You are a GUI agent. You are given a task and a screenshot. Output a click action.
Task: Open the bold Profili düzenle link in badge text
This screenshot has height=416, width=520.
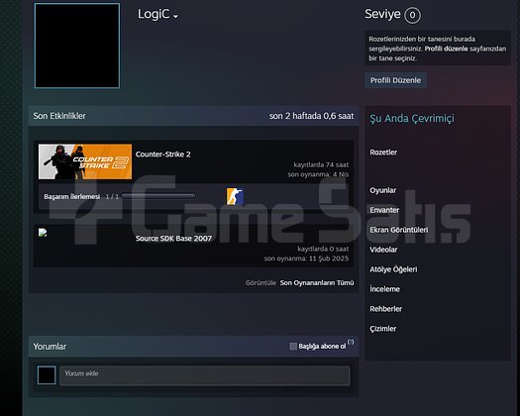coord(446,49)
